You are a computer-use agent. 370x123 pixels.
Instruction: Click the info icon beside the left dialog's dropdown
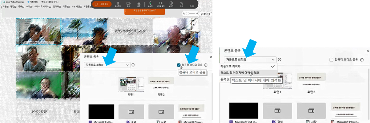tap(133, 65)
